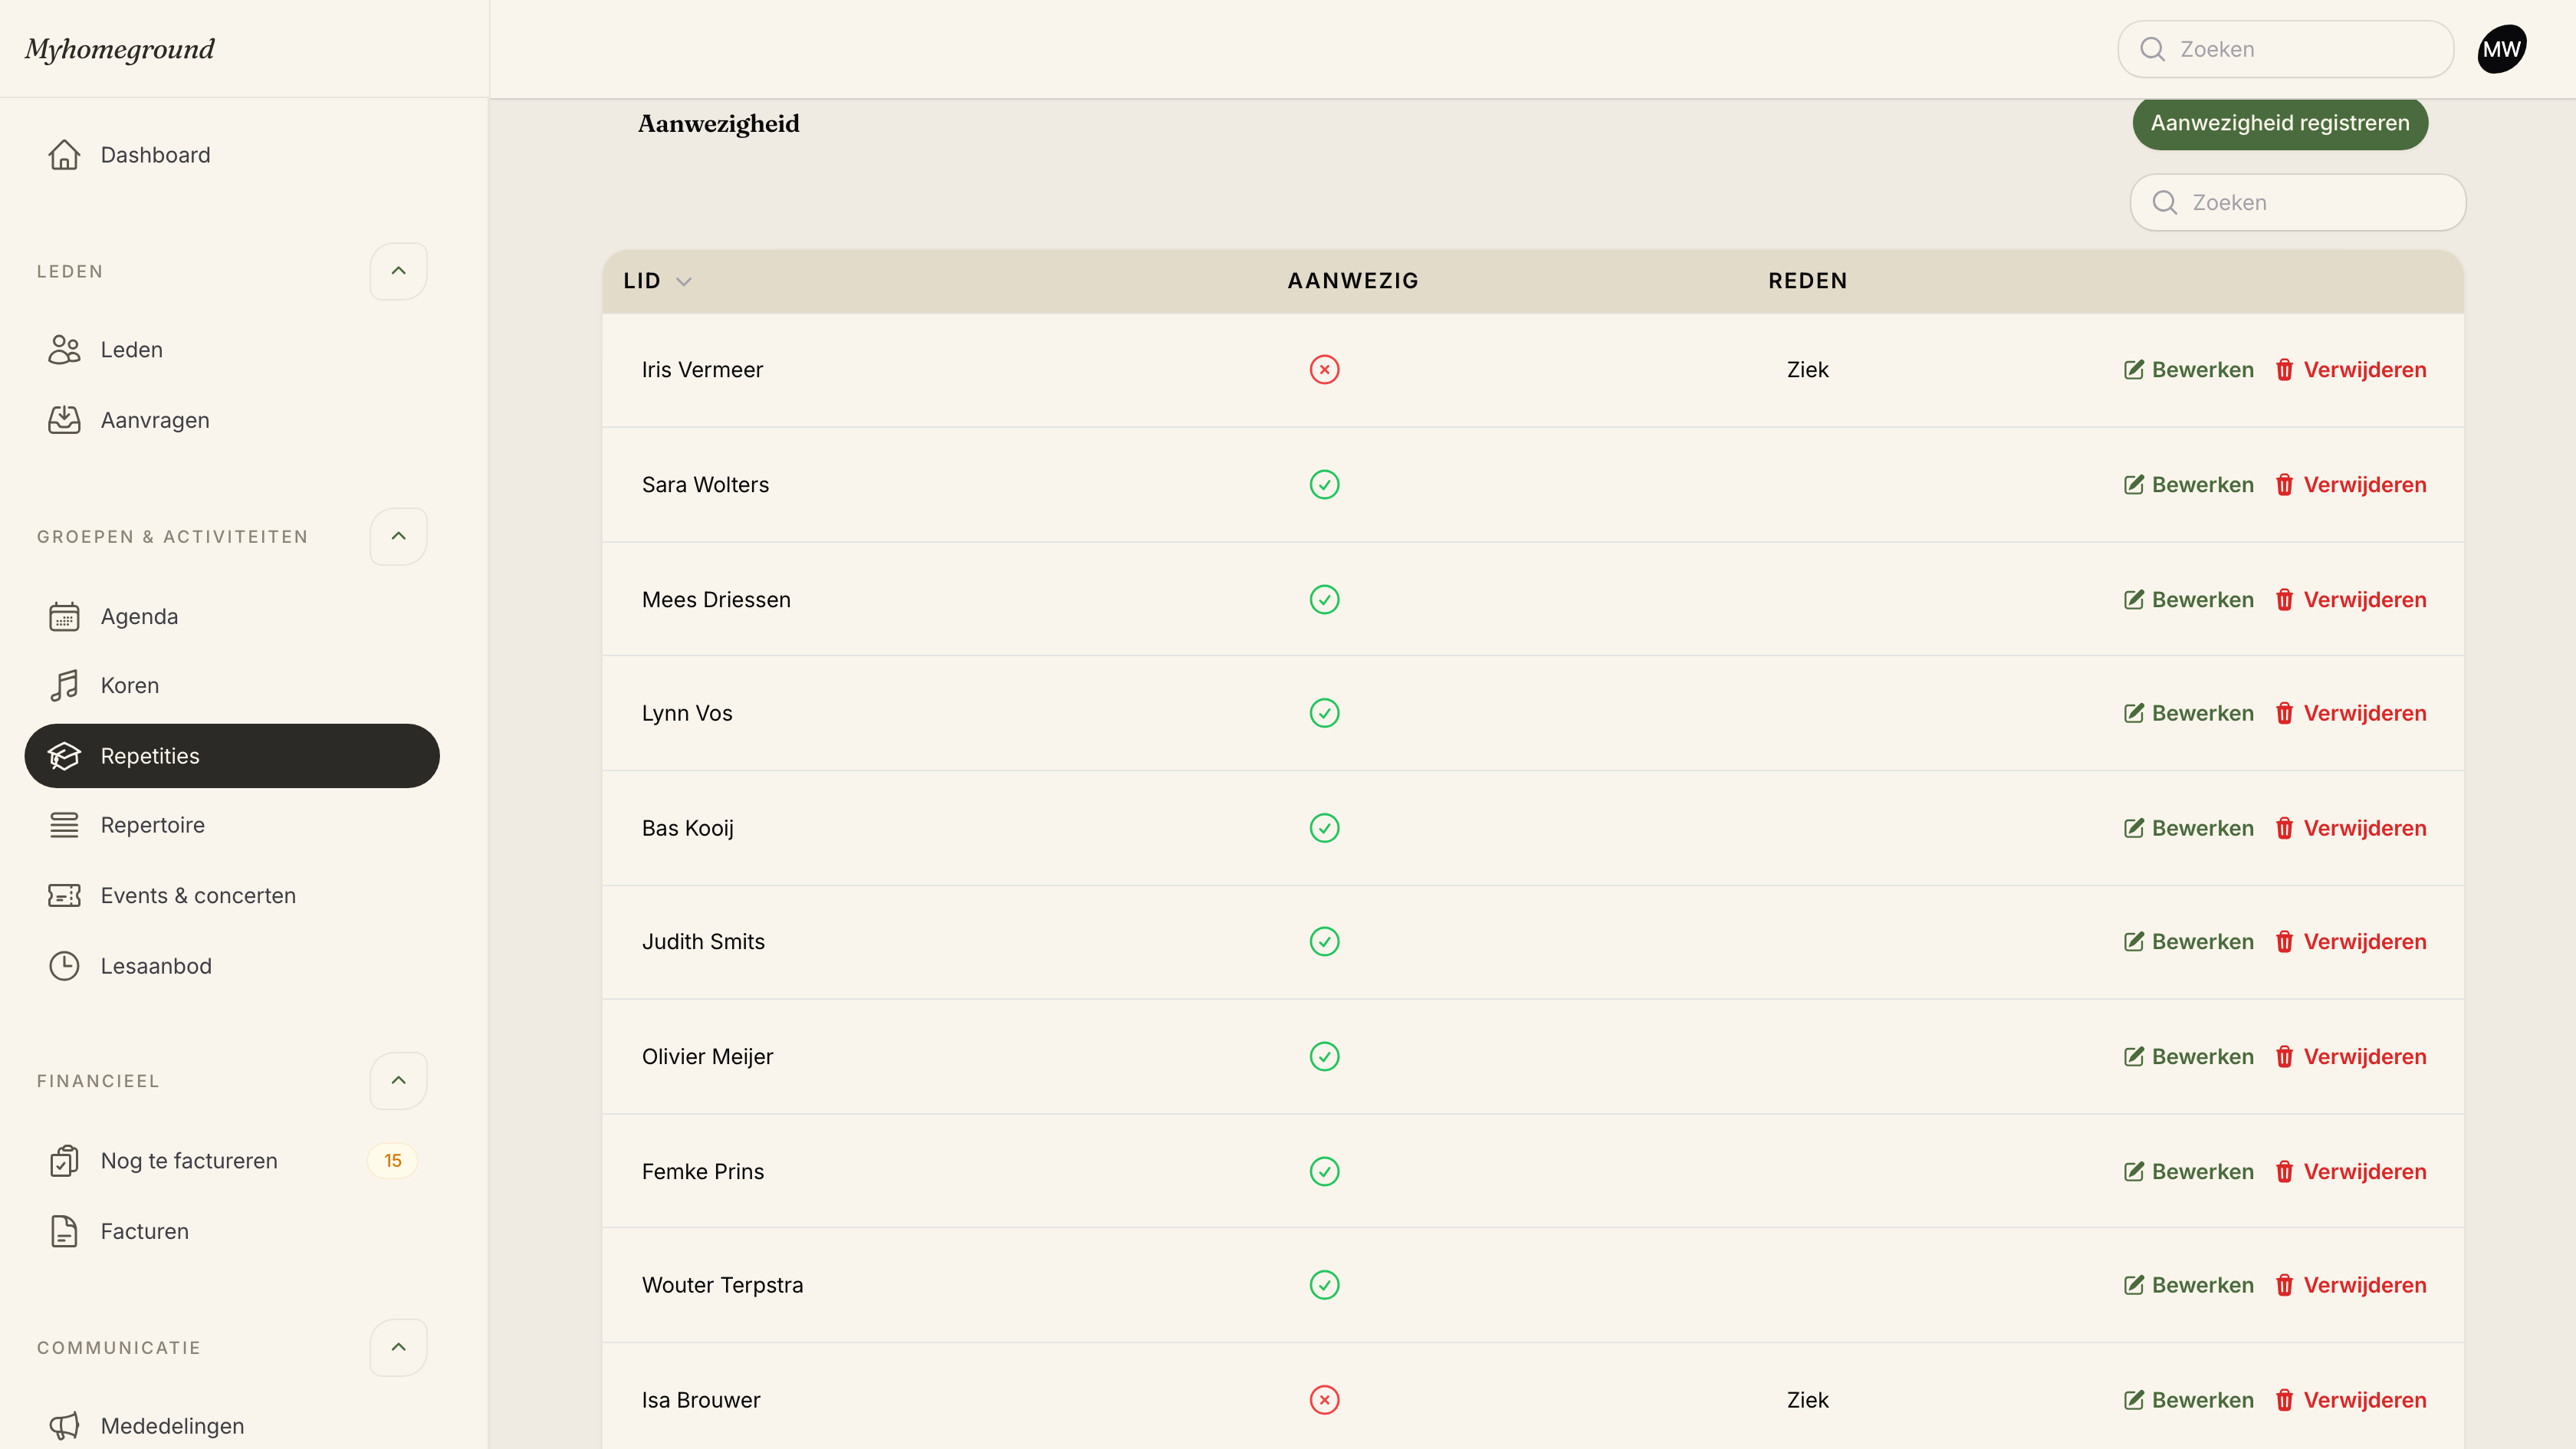Click the trash icon for Sara Wolters
The height and width of the screenshot is (1449, 2576).
click(2284, 485)
